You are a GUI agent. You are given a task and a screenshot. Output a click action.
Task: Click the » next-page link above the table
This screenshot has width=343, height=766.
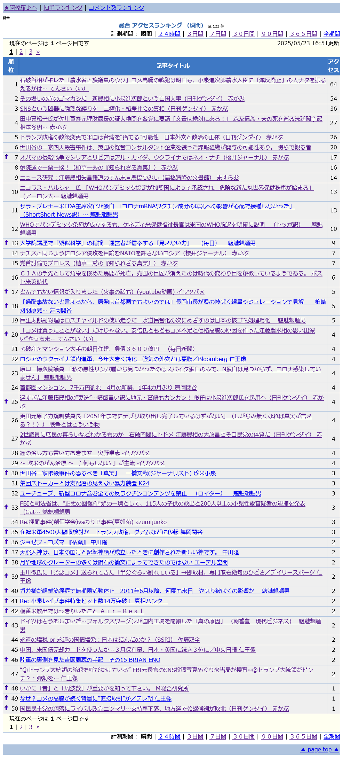point(38,52)
